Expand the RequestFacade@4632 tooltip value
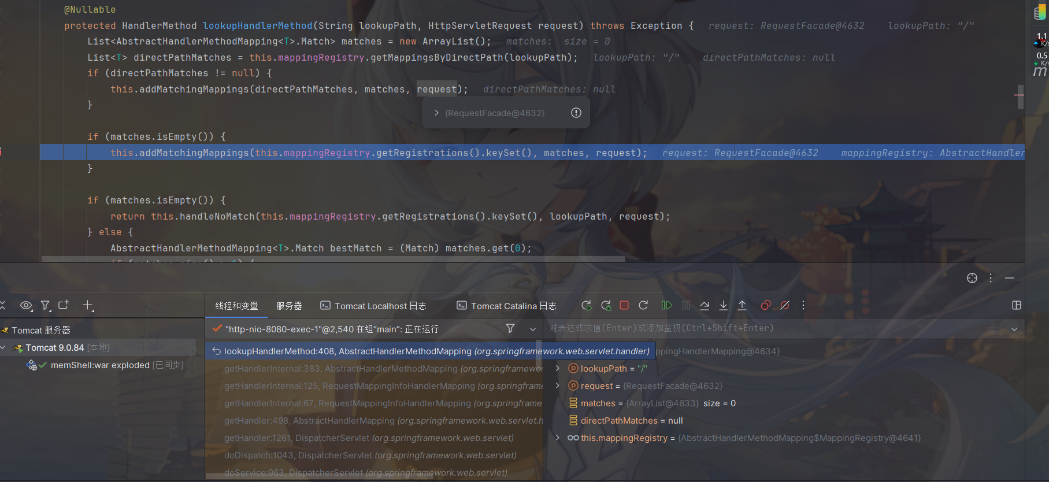This screenshot has width=1049, height=482. [x=437, y=113]
